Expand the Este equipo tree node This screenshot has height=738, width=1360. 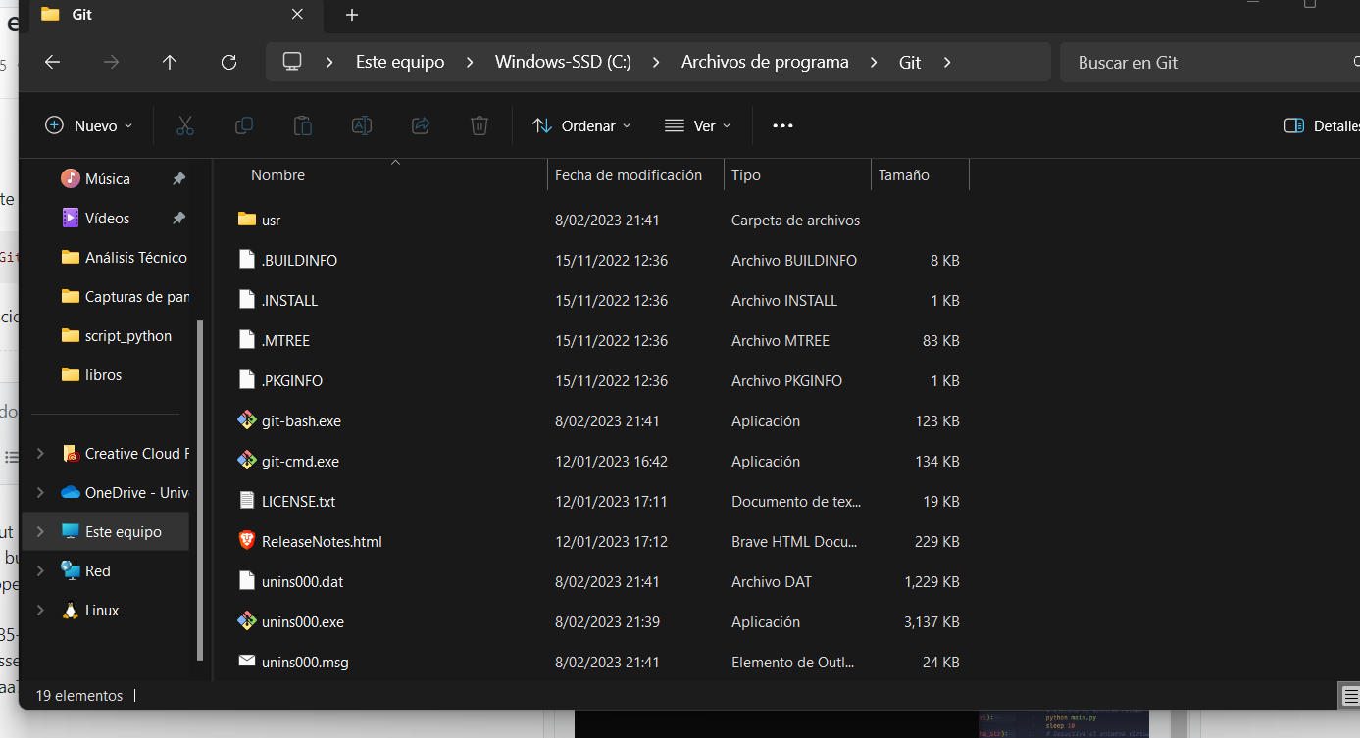(40, 532)
